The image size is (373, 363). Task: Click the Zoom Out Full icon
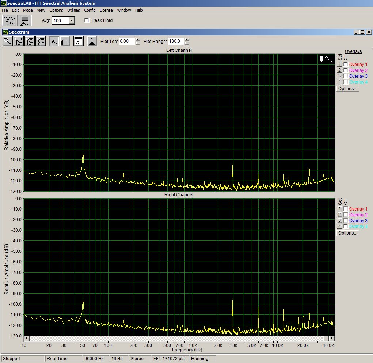[x=41, y=41]
